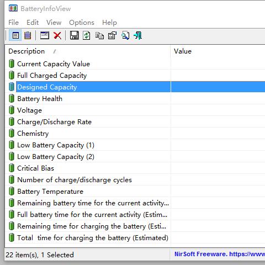The width and height of the screenshot is (265, 265).
Task: Click battery icon beside Battery Health
Action: click(x=12, y=98)
